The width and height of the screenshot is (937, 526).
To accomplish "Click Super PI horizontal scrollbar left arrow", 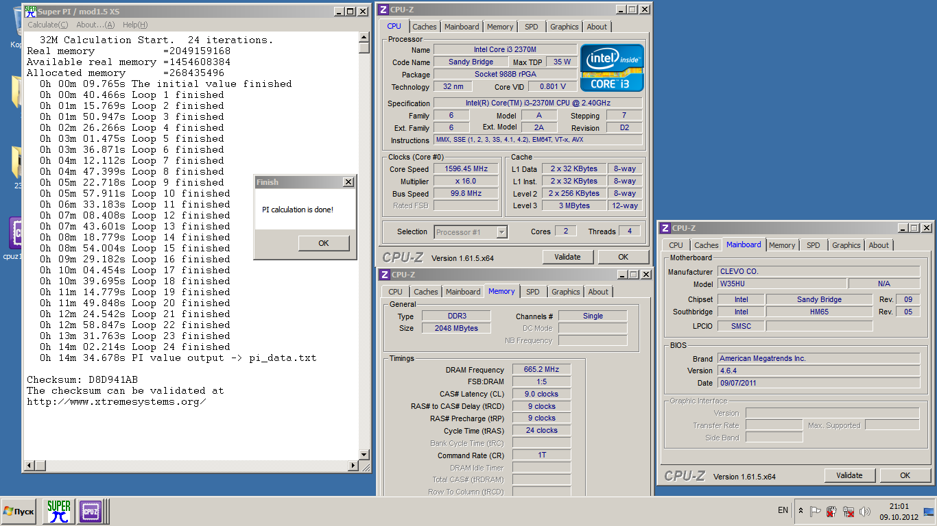I will [x=29, y=466].
